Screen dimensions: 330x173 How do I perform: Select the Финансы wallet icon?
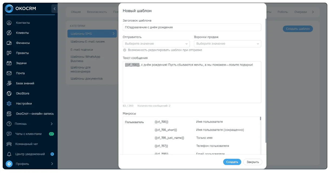tap(9, 43)
